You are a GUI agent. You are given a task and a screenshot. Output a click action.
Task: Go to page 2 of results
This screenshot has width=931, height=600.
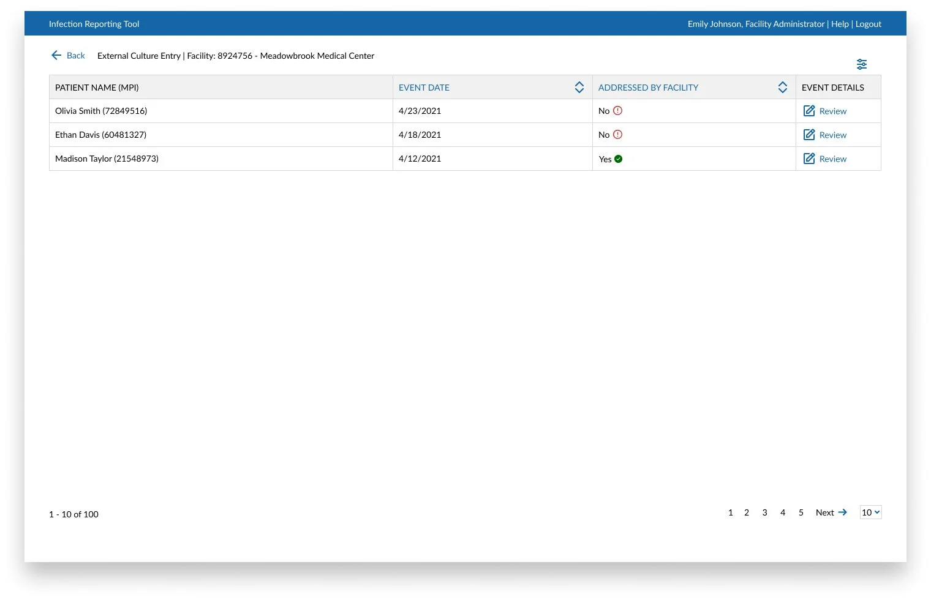[x=747, y=512]
